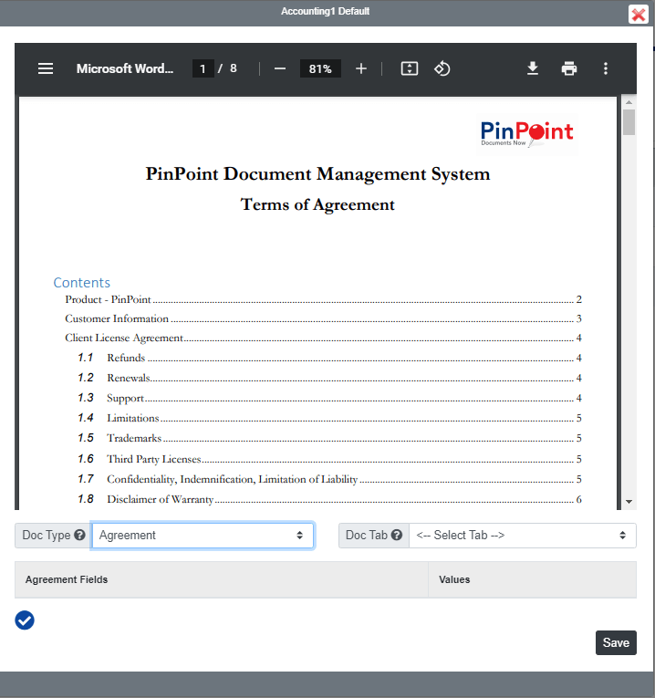Click the zoom in plus icon

click(361, 68)
